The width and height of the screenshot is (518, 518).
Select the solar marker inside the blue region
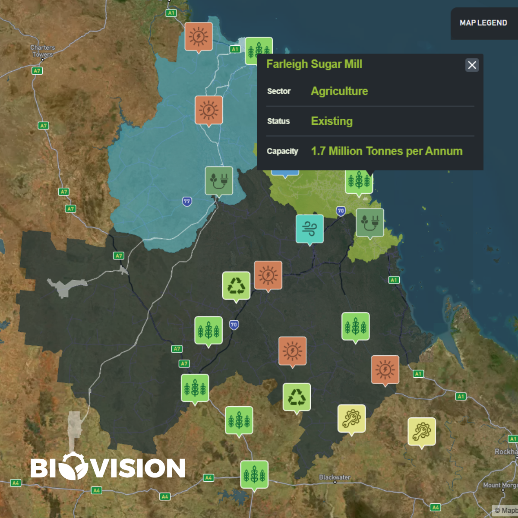point(209,110)
